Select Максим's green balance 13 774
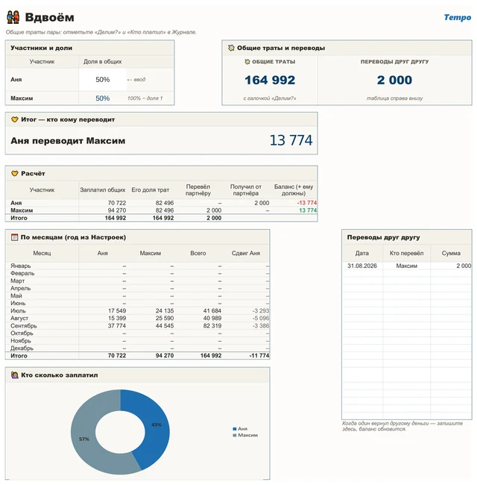 pos(308,210)
